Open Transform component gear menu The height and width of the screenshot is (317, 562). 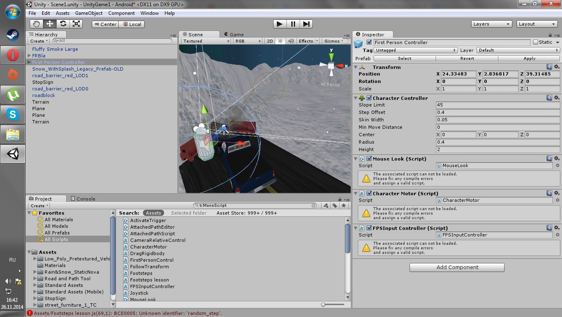557,67
